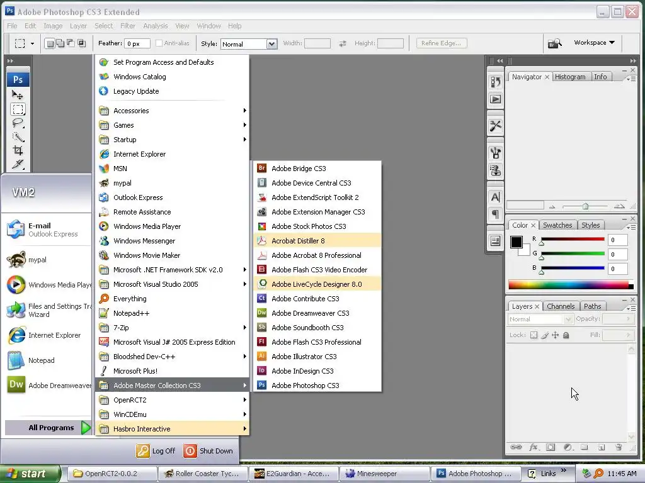Open Adobe Acrobat 8 Professional
Screen dimensions: 645x483
[x=317, y=255]
